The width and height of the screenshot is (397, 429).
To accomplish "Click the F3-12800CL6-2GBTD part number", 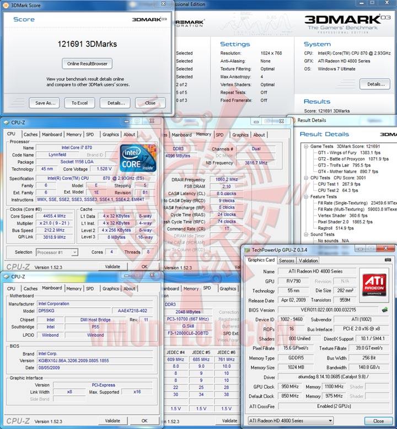I will pos(187,333).
